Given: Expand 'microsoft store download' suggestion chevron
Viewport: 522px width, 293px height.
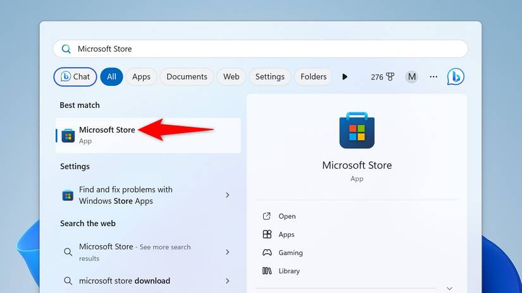Looking at the screenshot, I should pos(227,281).
